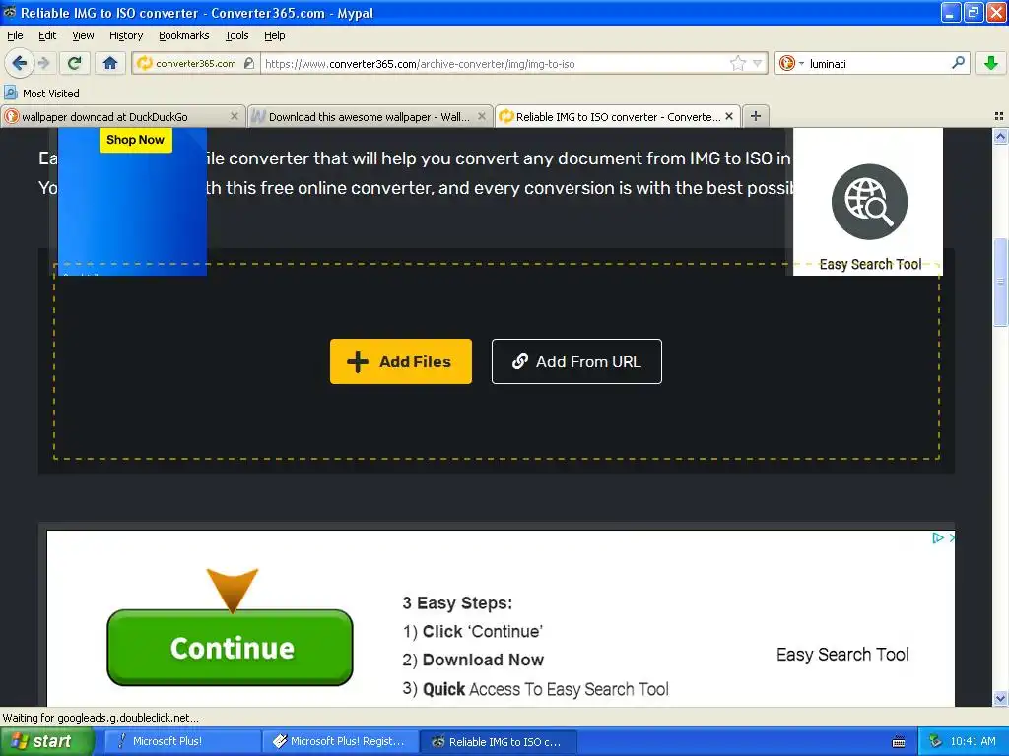Open the Bookmarks menu
The image size is (1009, 756).
pyautogui.click(x=183, y=35)
